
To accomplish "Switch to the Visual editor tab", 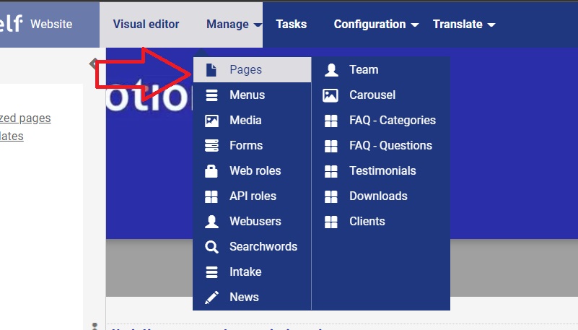I will [x=146, y=25].
